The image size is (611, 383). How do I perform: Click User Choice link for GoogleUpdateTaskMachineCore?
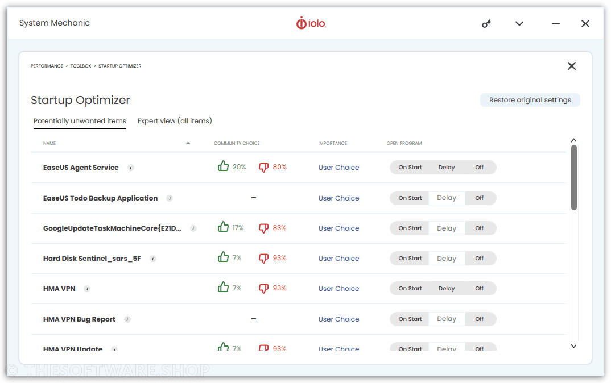point(338,228)
